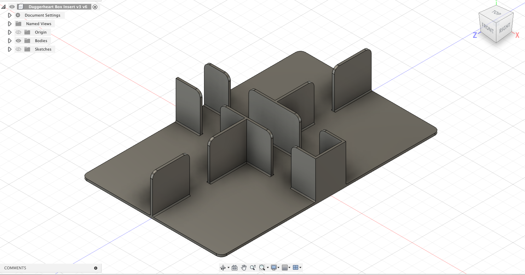Screen dimensions: 525x275
Task: Open Display Settings monitor icon
Action: (x=273, y=268)
